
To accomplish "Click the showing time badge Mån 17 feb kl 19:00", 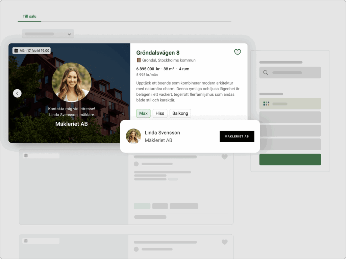I will click(x=31, y=51).
